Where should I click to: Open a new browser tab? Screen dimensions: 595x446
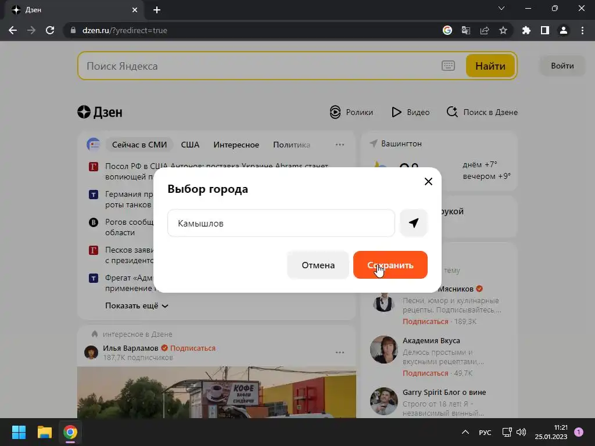coord(157,10)
